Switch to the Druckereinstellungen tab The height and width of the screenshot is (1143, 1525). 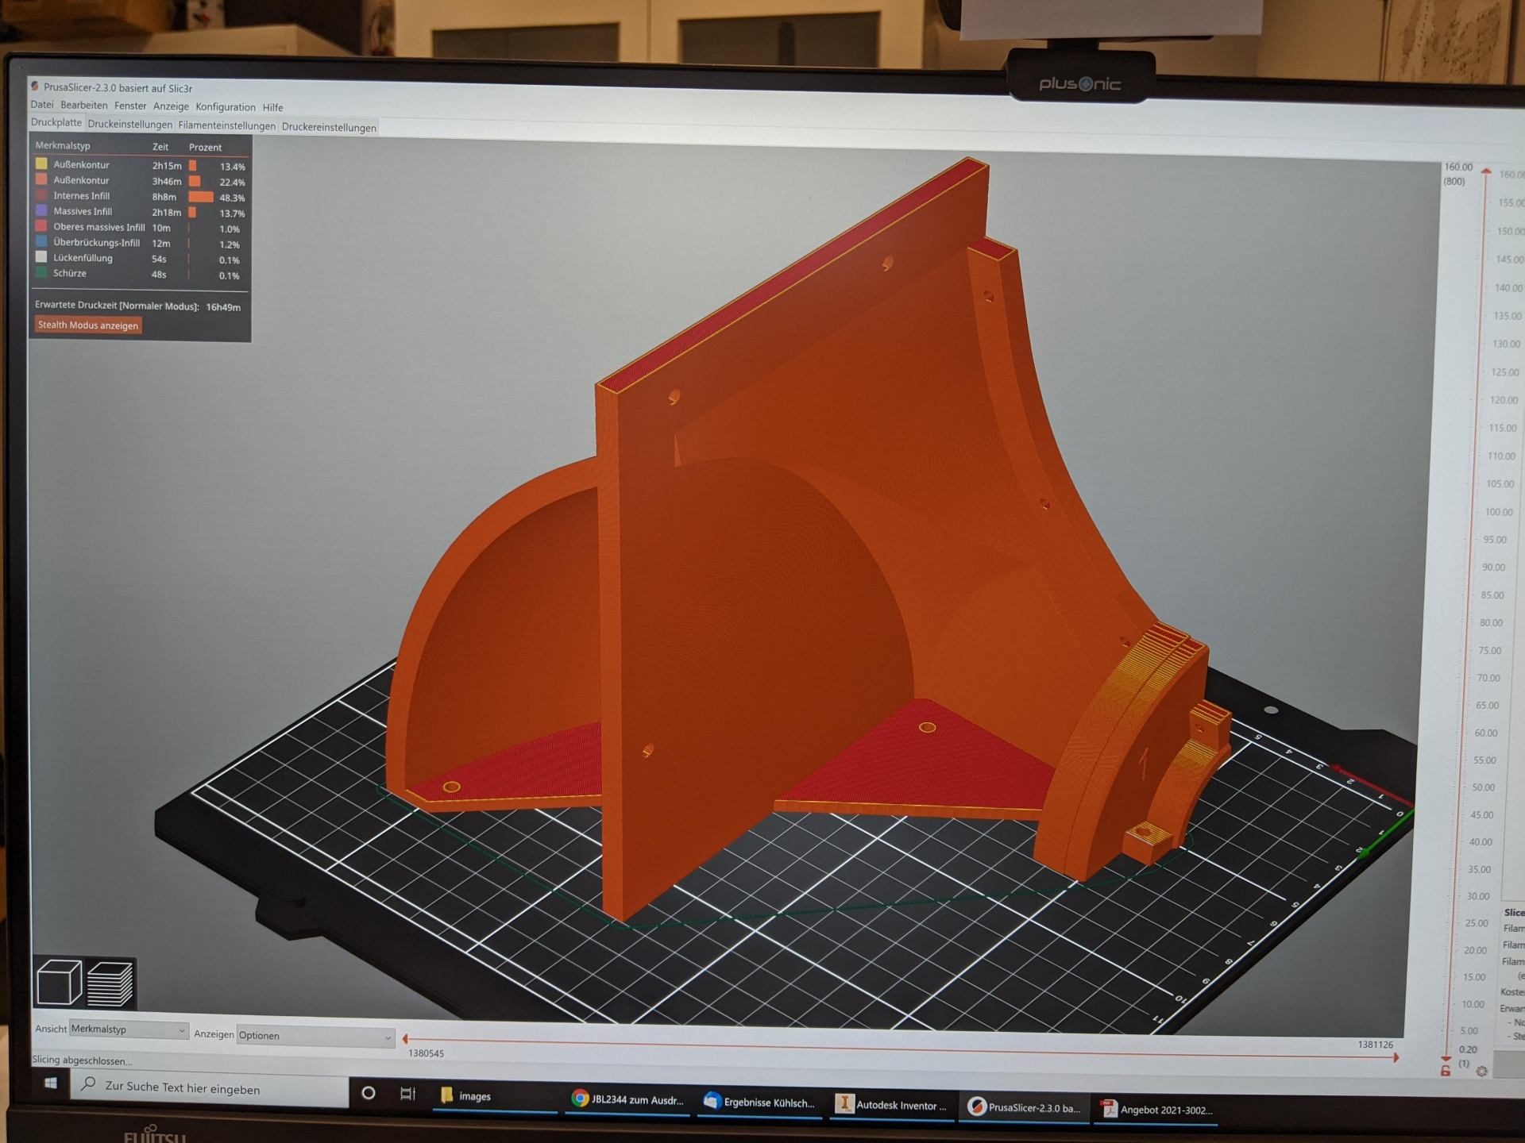(x=329, y=128)
